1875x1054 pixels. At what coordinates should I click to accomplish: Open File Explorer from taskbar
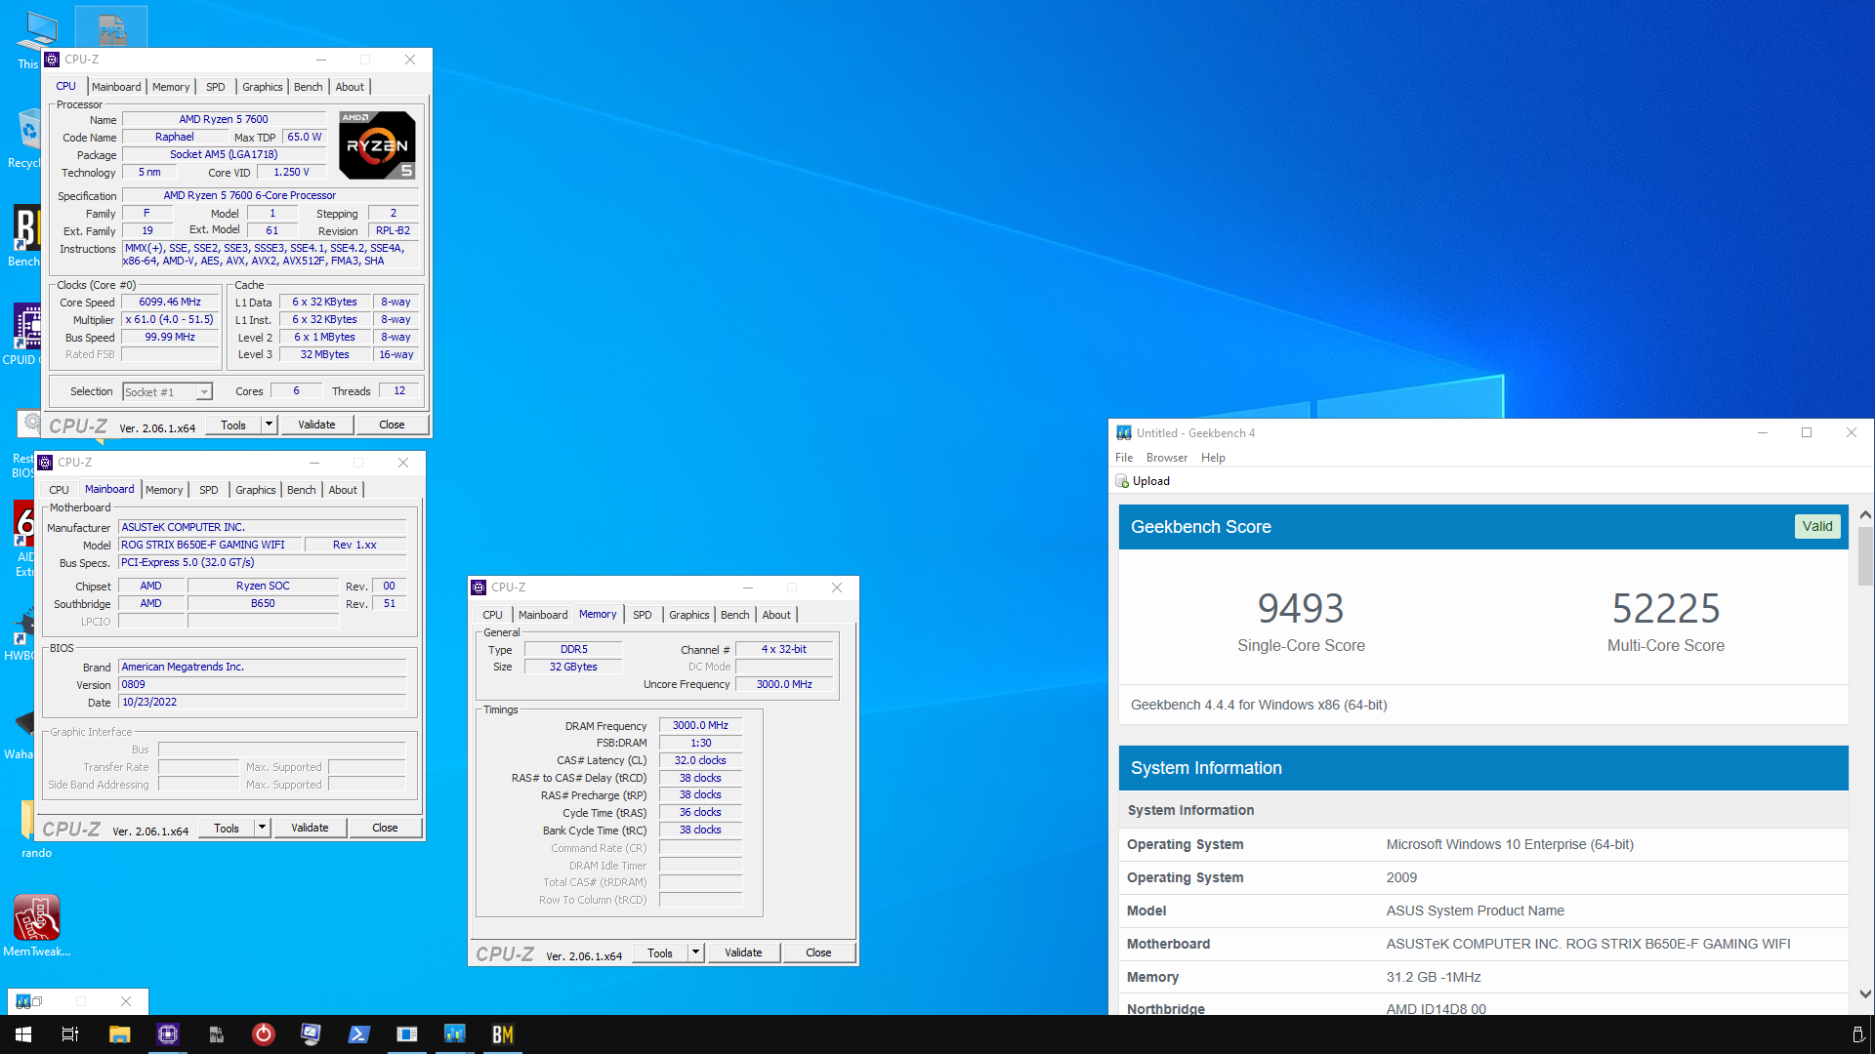coord(119,1034)
